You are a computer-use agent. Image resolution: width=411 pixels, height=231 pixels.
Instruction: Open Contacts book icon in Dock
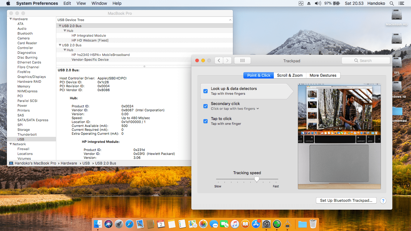pos(150,224)
